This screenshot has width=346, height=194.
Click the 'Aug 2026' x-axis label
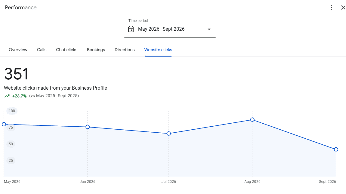(x=252, y=182)
